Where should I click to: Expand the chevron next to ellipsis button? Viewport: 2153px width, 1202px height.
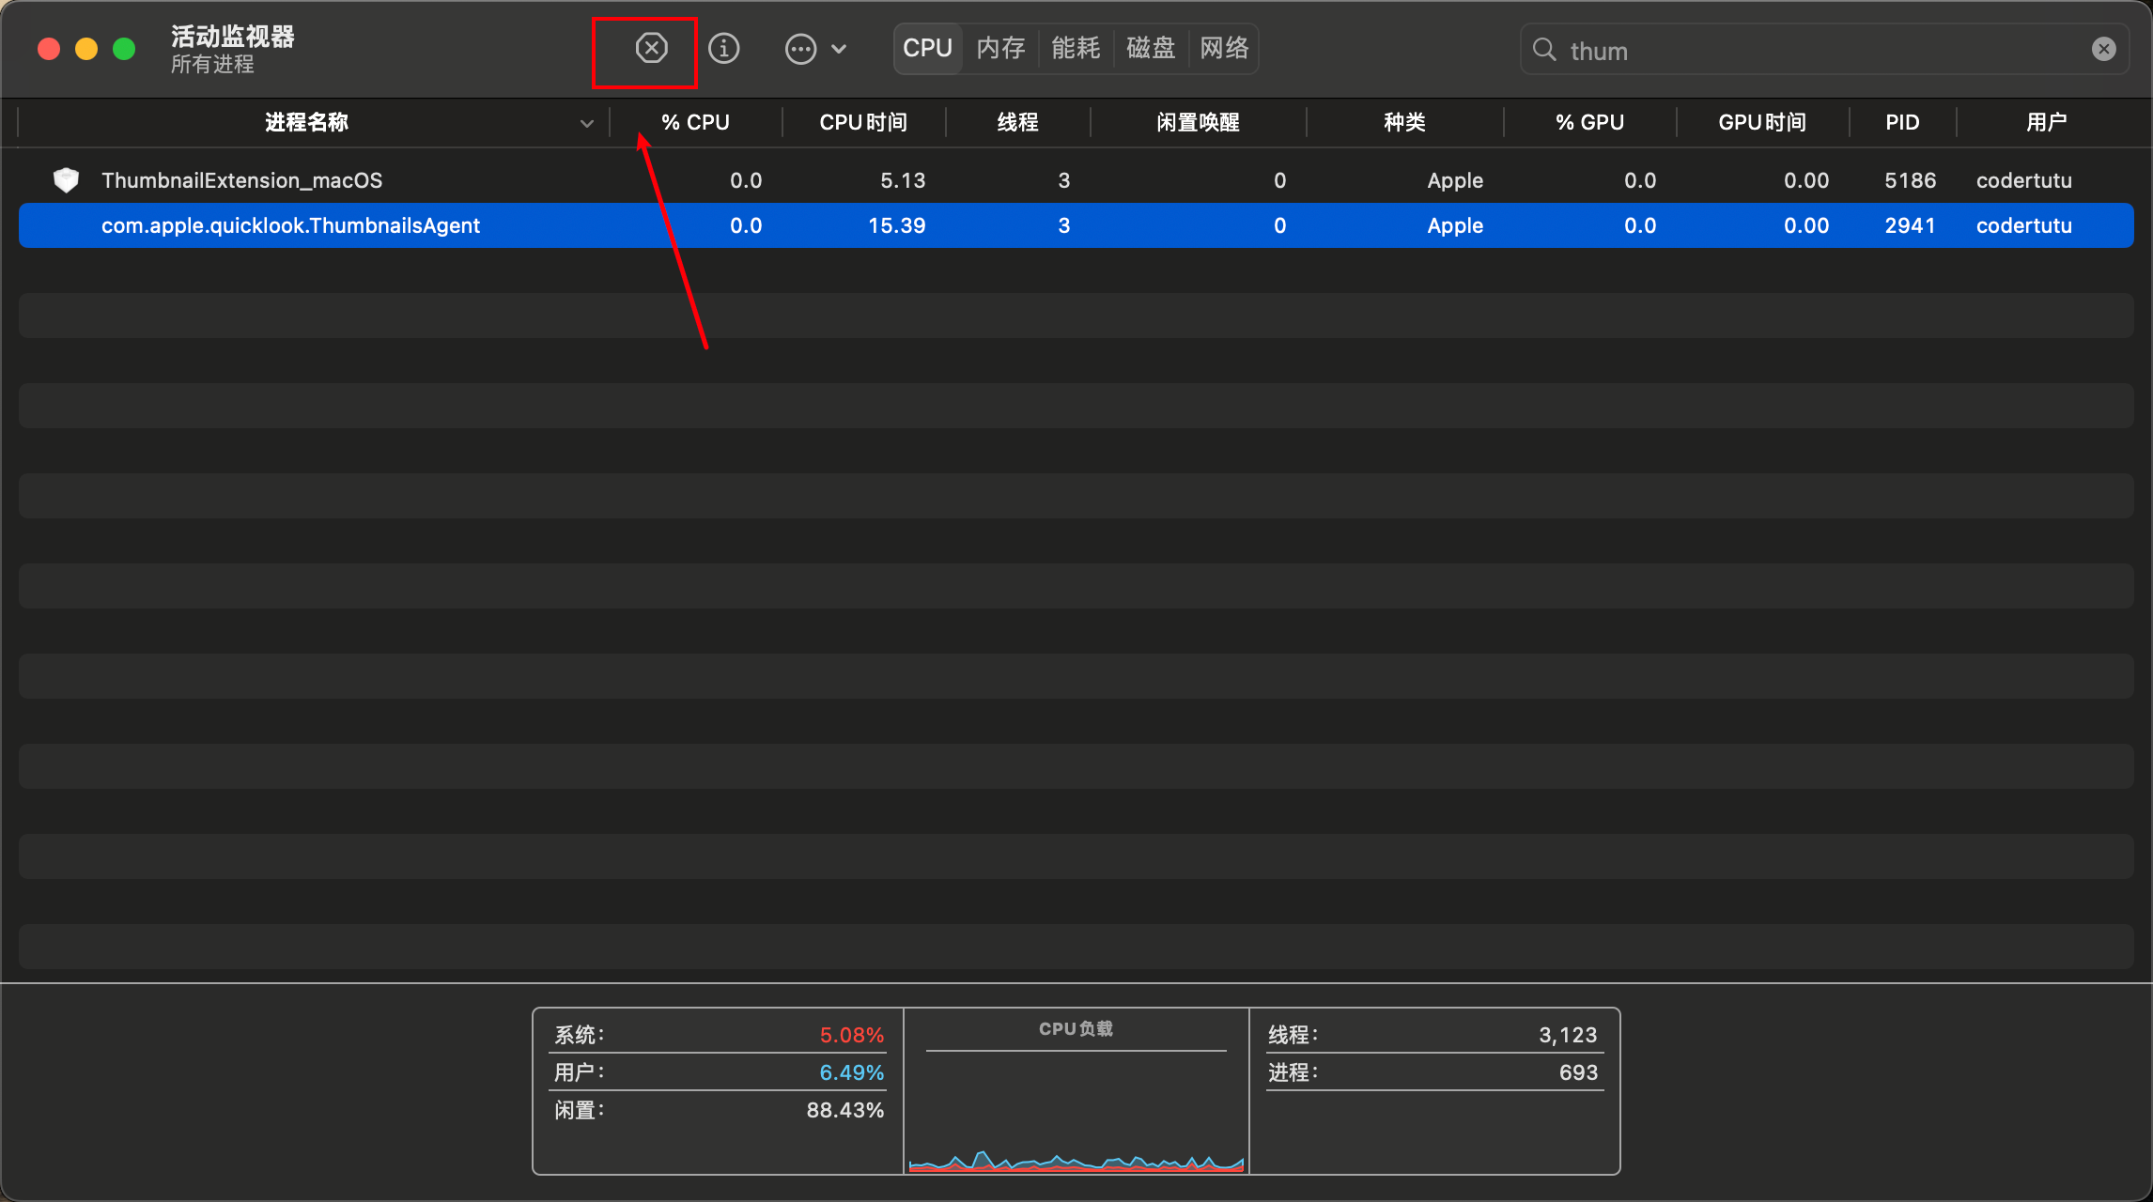840,49
